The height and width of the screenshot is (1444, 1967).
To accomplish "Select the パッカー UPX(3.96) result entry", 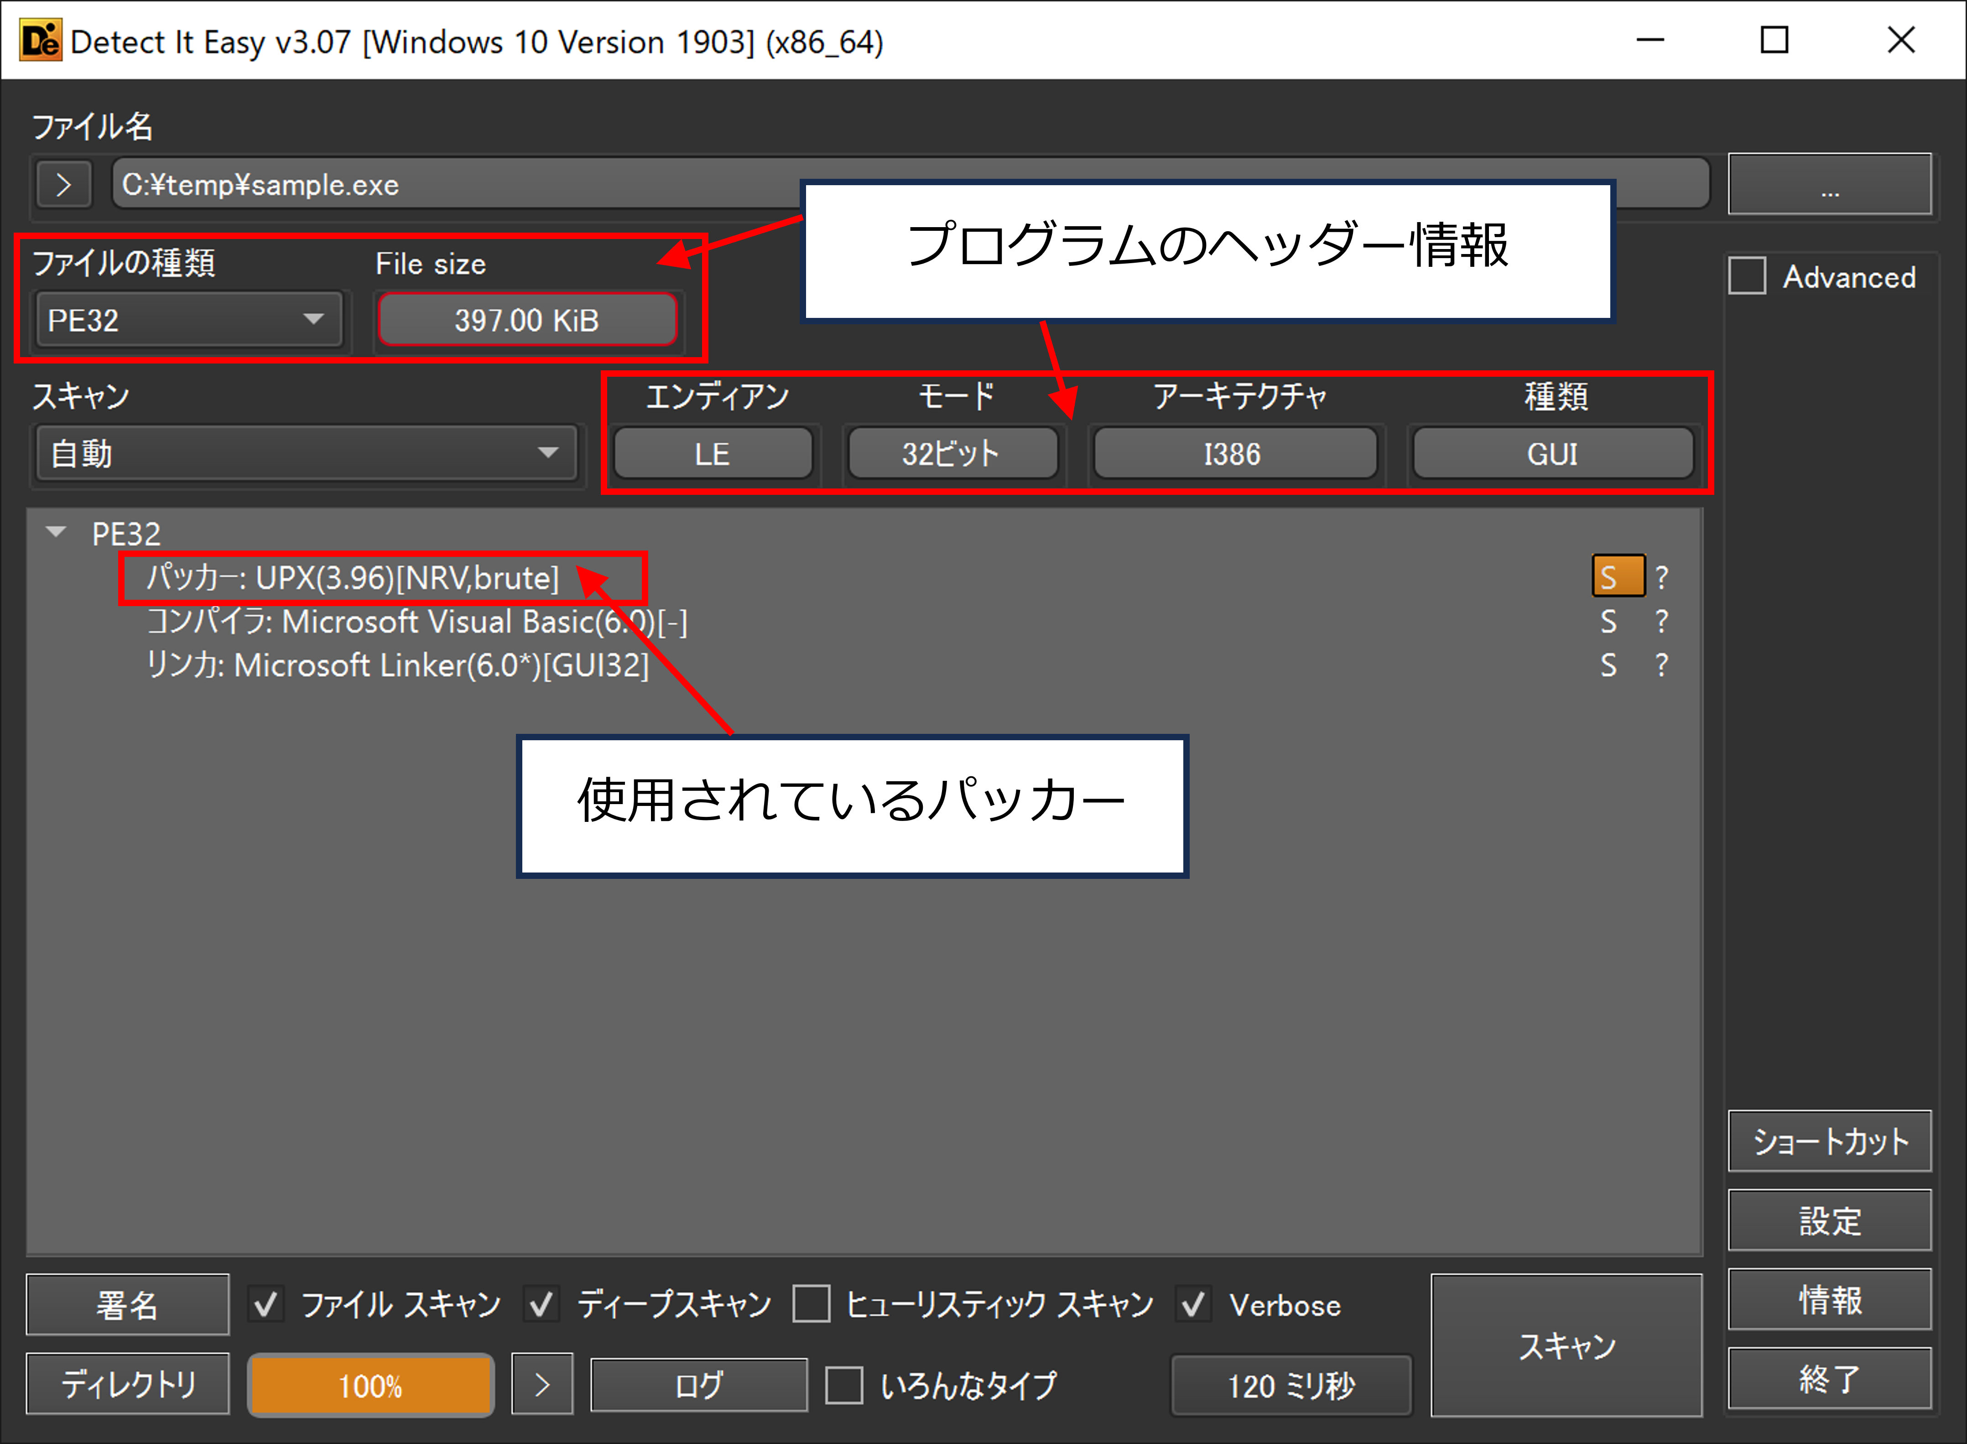I will (351, 578).
